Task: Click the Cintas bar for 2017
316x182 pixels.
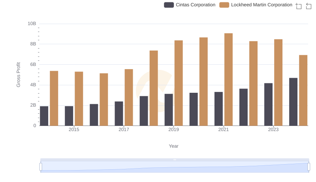Action: tap(119, 114)
